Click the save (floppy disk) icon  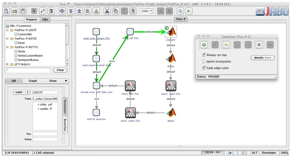[23, 11]
